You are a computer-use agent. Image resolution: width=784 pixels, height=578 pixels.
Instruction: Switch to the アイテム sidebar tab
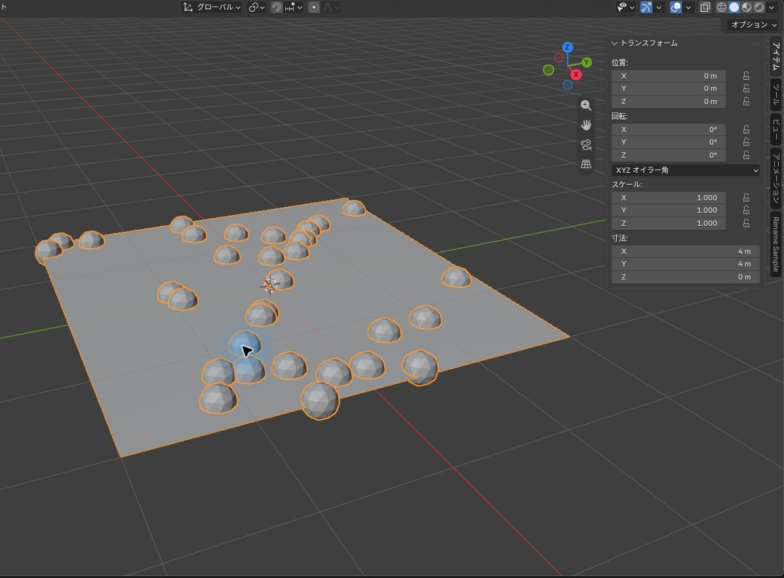pos(776,56)
